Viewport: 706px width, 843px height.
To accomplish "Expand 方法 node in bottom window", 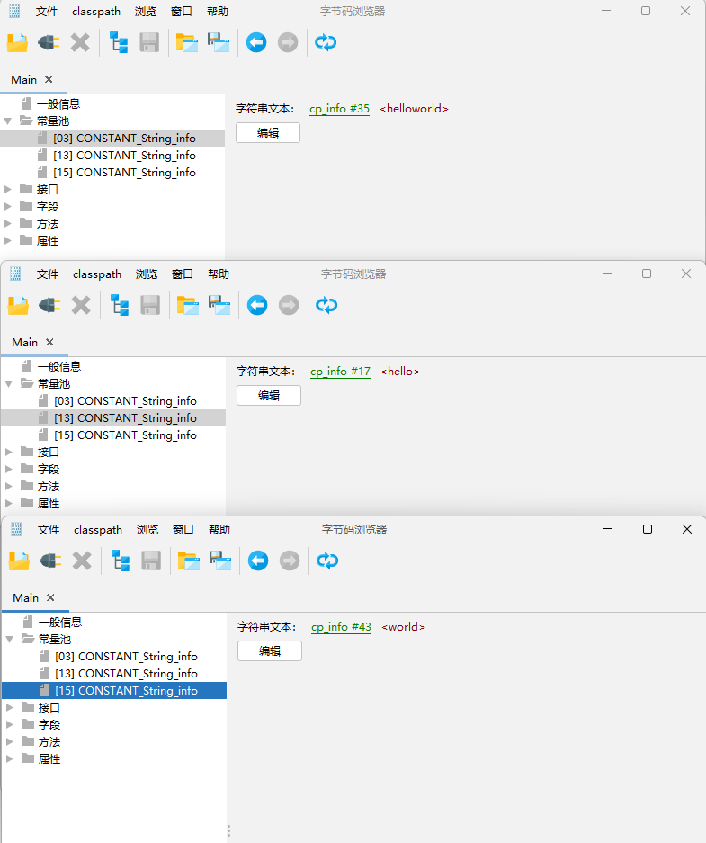I will 10,742.
